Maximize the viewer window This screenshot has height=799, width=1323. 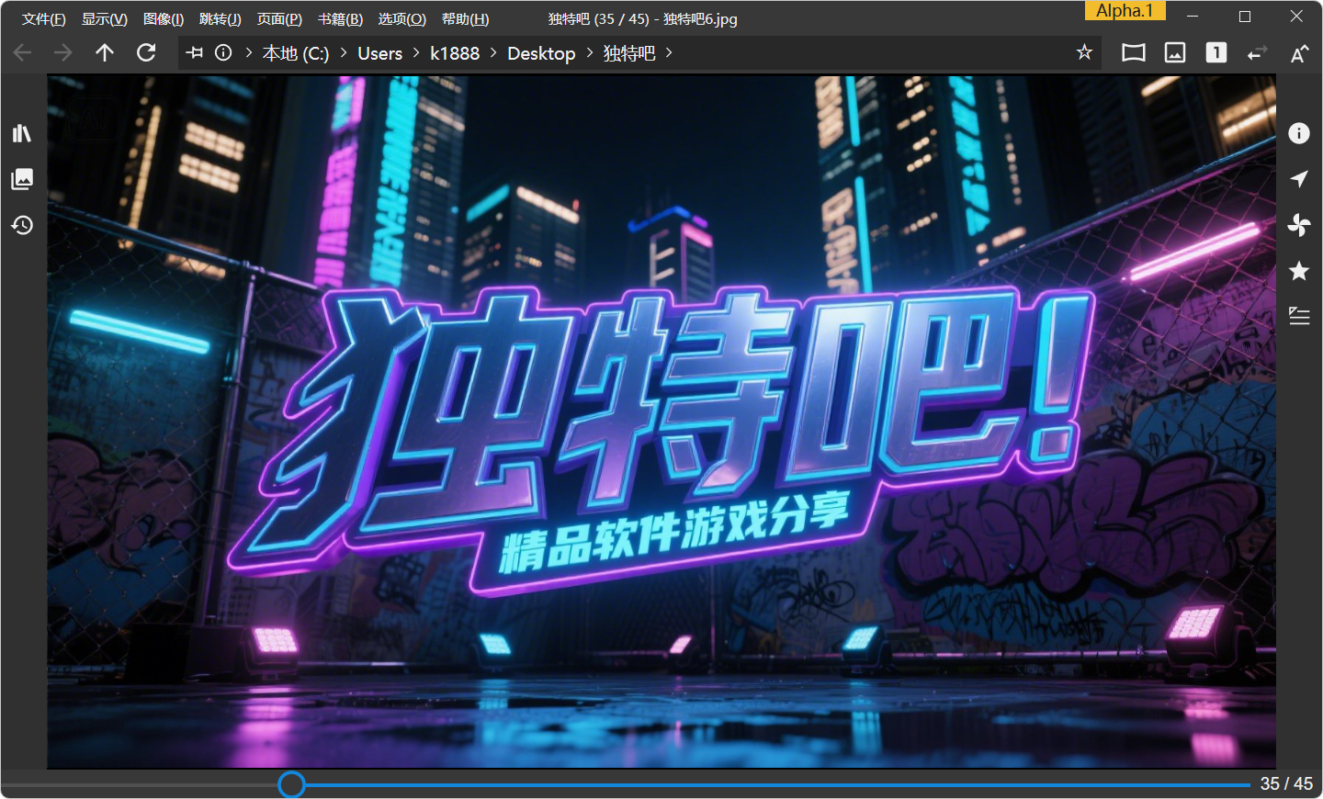(1245, 17)
